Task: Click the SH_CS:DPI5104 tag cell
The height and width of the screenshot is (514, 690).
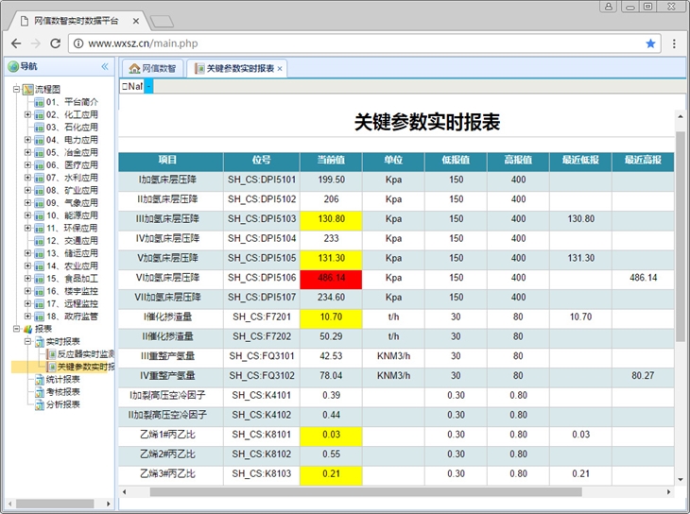Action: coord(262,238)
